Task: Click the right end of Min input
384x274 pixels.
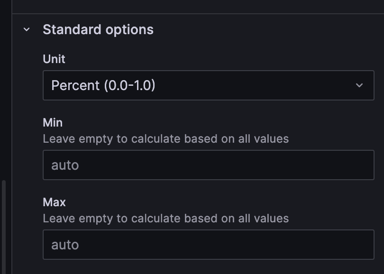Action: (360, 165)
